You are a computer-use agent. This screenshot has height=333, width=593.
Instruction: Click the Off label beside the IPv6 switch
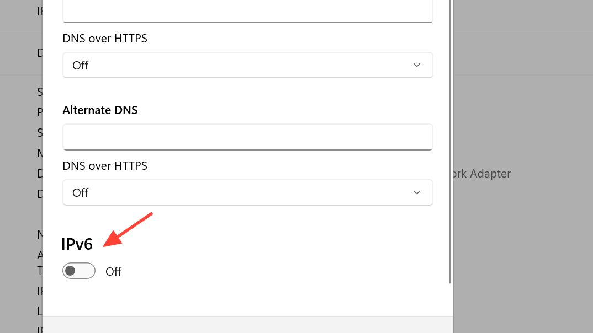click(113, 271)
